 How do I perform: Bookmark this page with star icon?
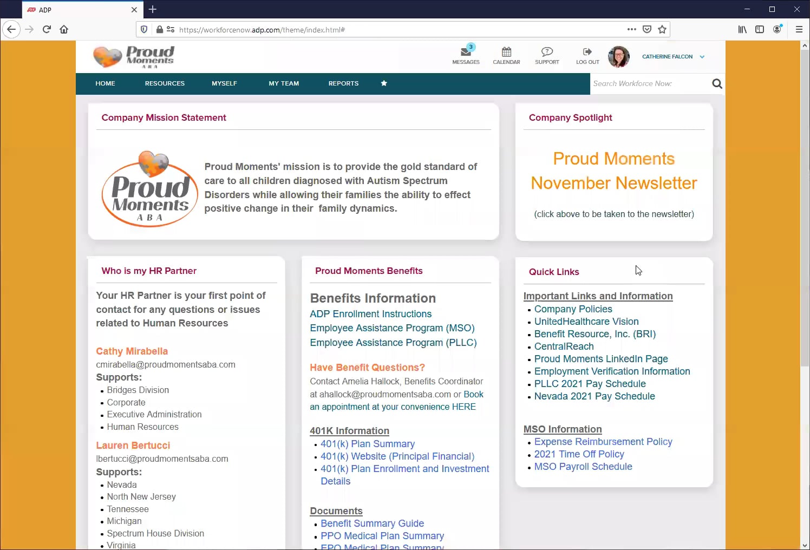click(662, 29)
